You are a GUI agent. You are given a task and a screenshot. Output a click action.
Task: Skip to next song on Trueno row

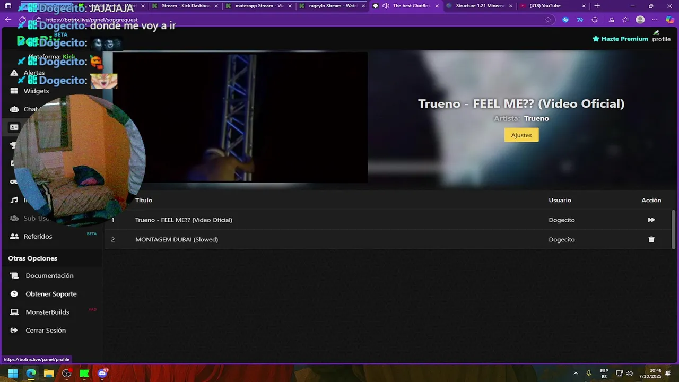tap(651, 220)
